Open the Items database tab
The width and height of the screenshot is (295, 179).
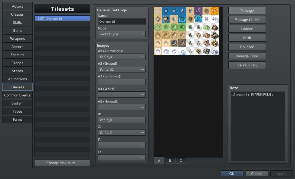(17, 31)
